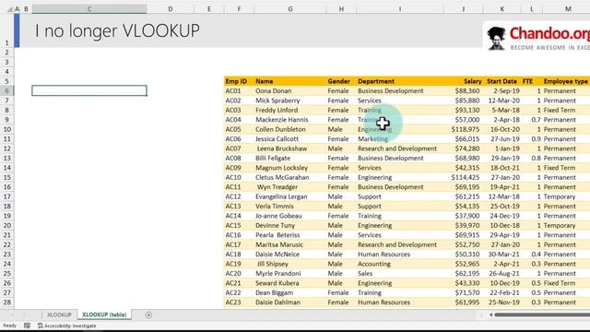Select row 28 header
The image size is (590, 332).
[6, 302]
